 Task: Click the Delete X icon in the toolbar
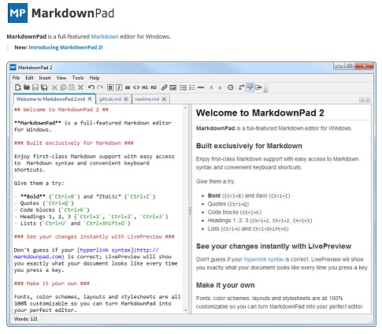pyautogui.click(x=80, y=87)
